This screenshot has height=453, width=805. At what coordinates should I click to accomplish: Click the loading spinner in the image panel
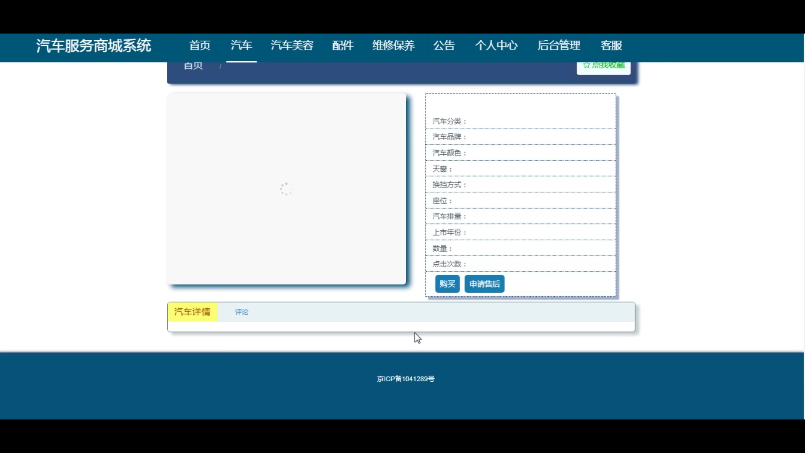[286, 189]
